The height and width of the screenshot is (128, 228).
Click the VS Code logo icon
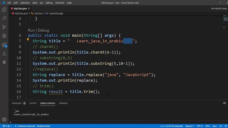pyautogui.click(x=3, y=2)
